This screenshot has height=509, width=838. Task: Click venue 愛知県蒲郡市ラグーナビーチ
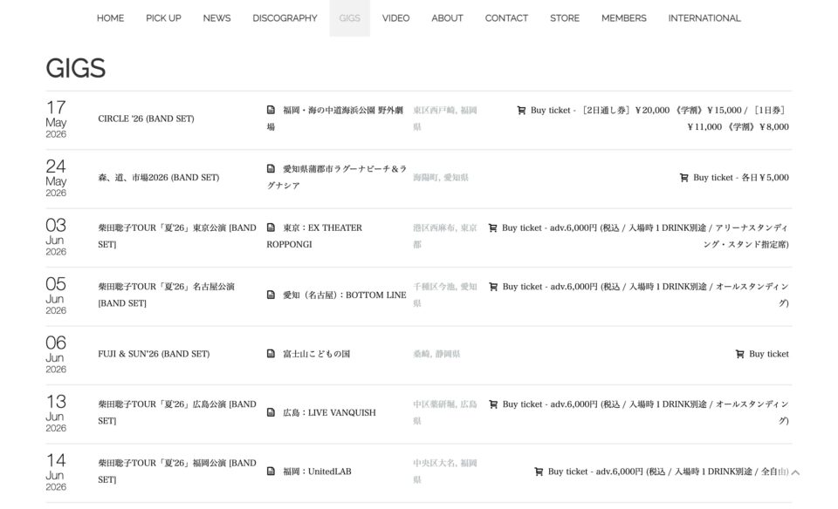click(x=337, y=177)
